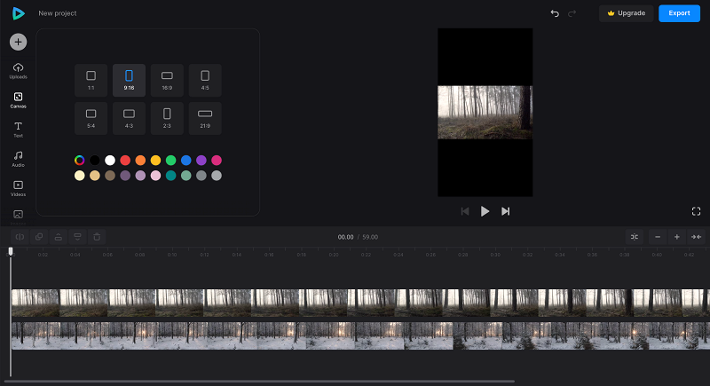Viewport: 710px width, 386px height.
Task: Choose the dusty dark purple swatch
Action: (125, 176)
